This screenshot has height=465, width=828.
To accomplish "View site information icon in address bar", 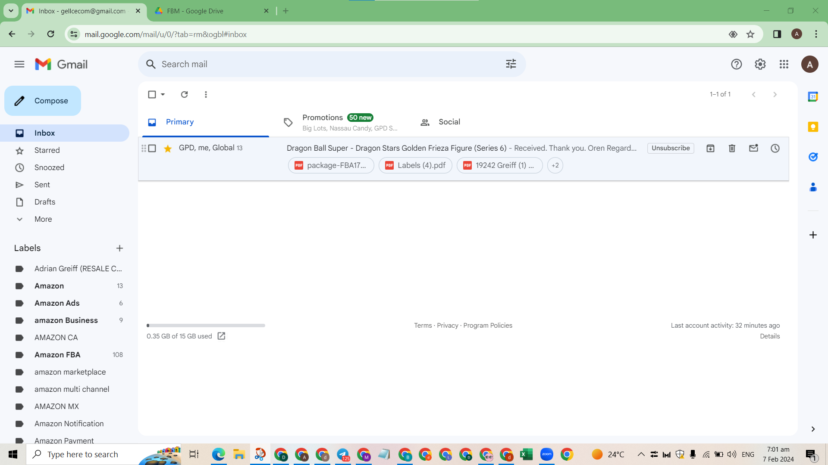I will [x=74, y=34].
